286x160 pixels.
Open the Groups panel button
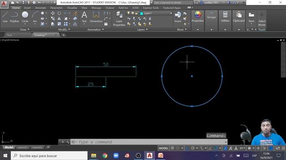(211, 15)
